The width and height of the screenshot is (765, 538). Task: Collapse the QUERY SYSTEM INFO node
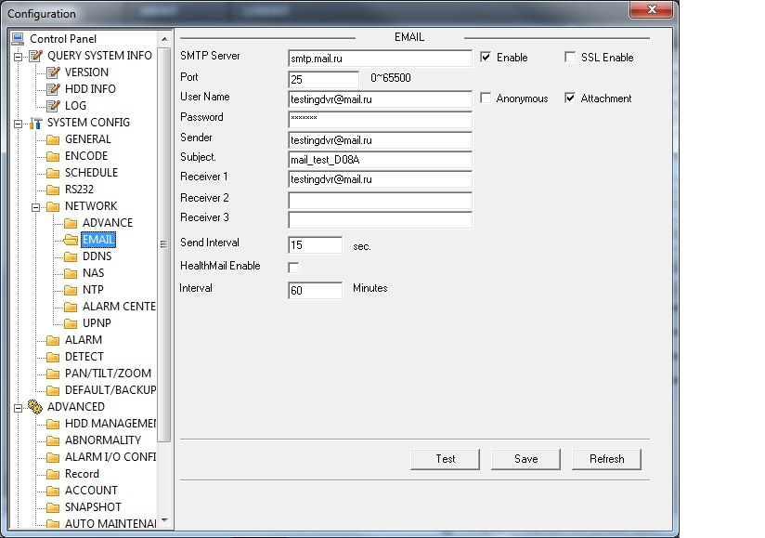pyautogui.click(x=18, y=57)
